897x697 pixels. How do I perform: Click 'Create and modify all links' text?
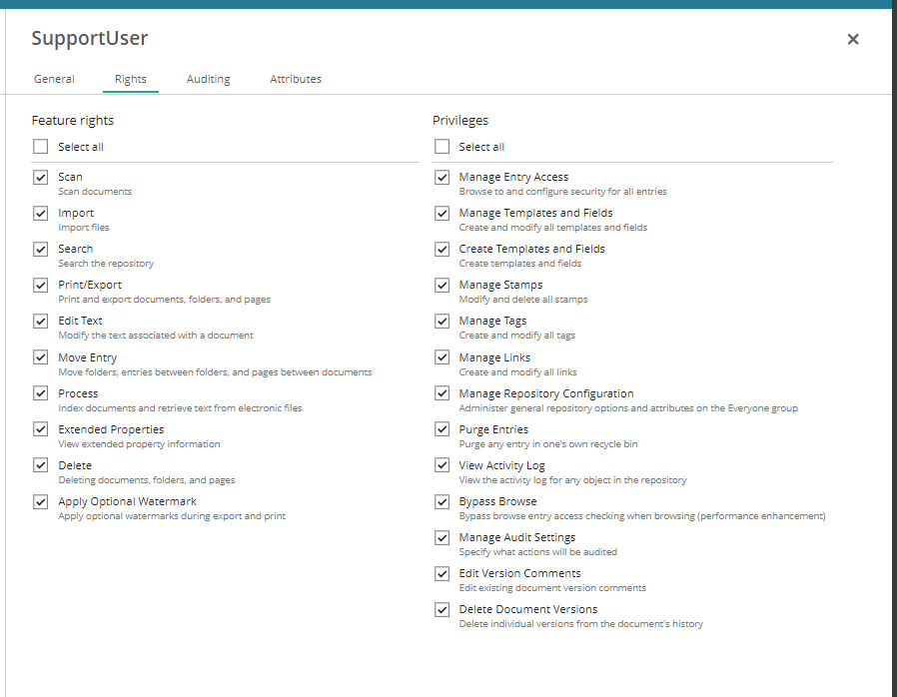click(517, 372)
